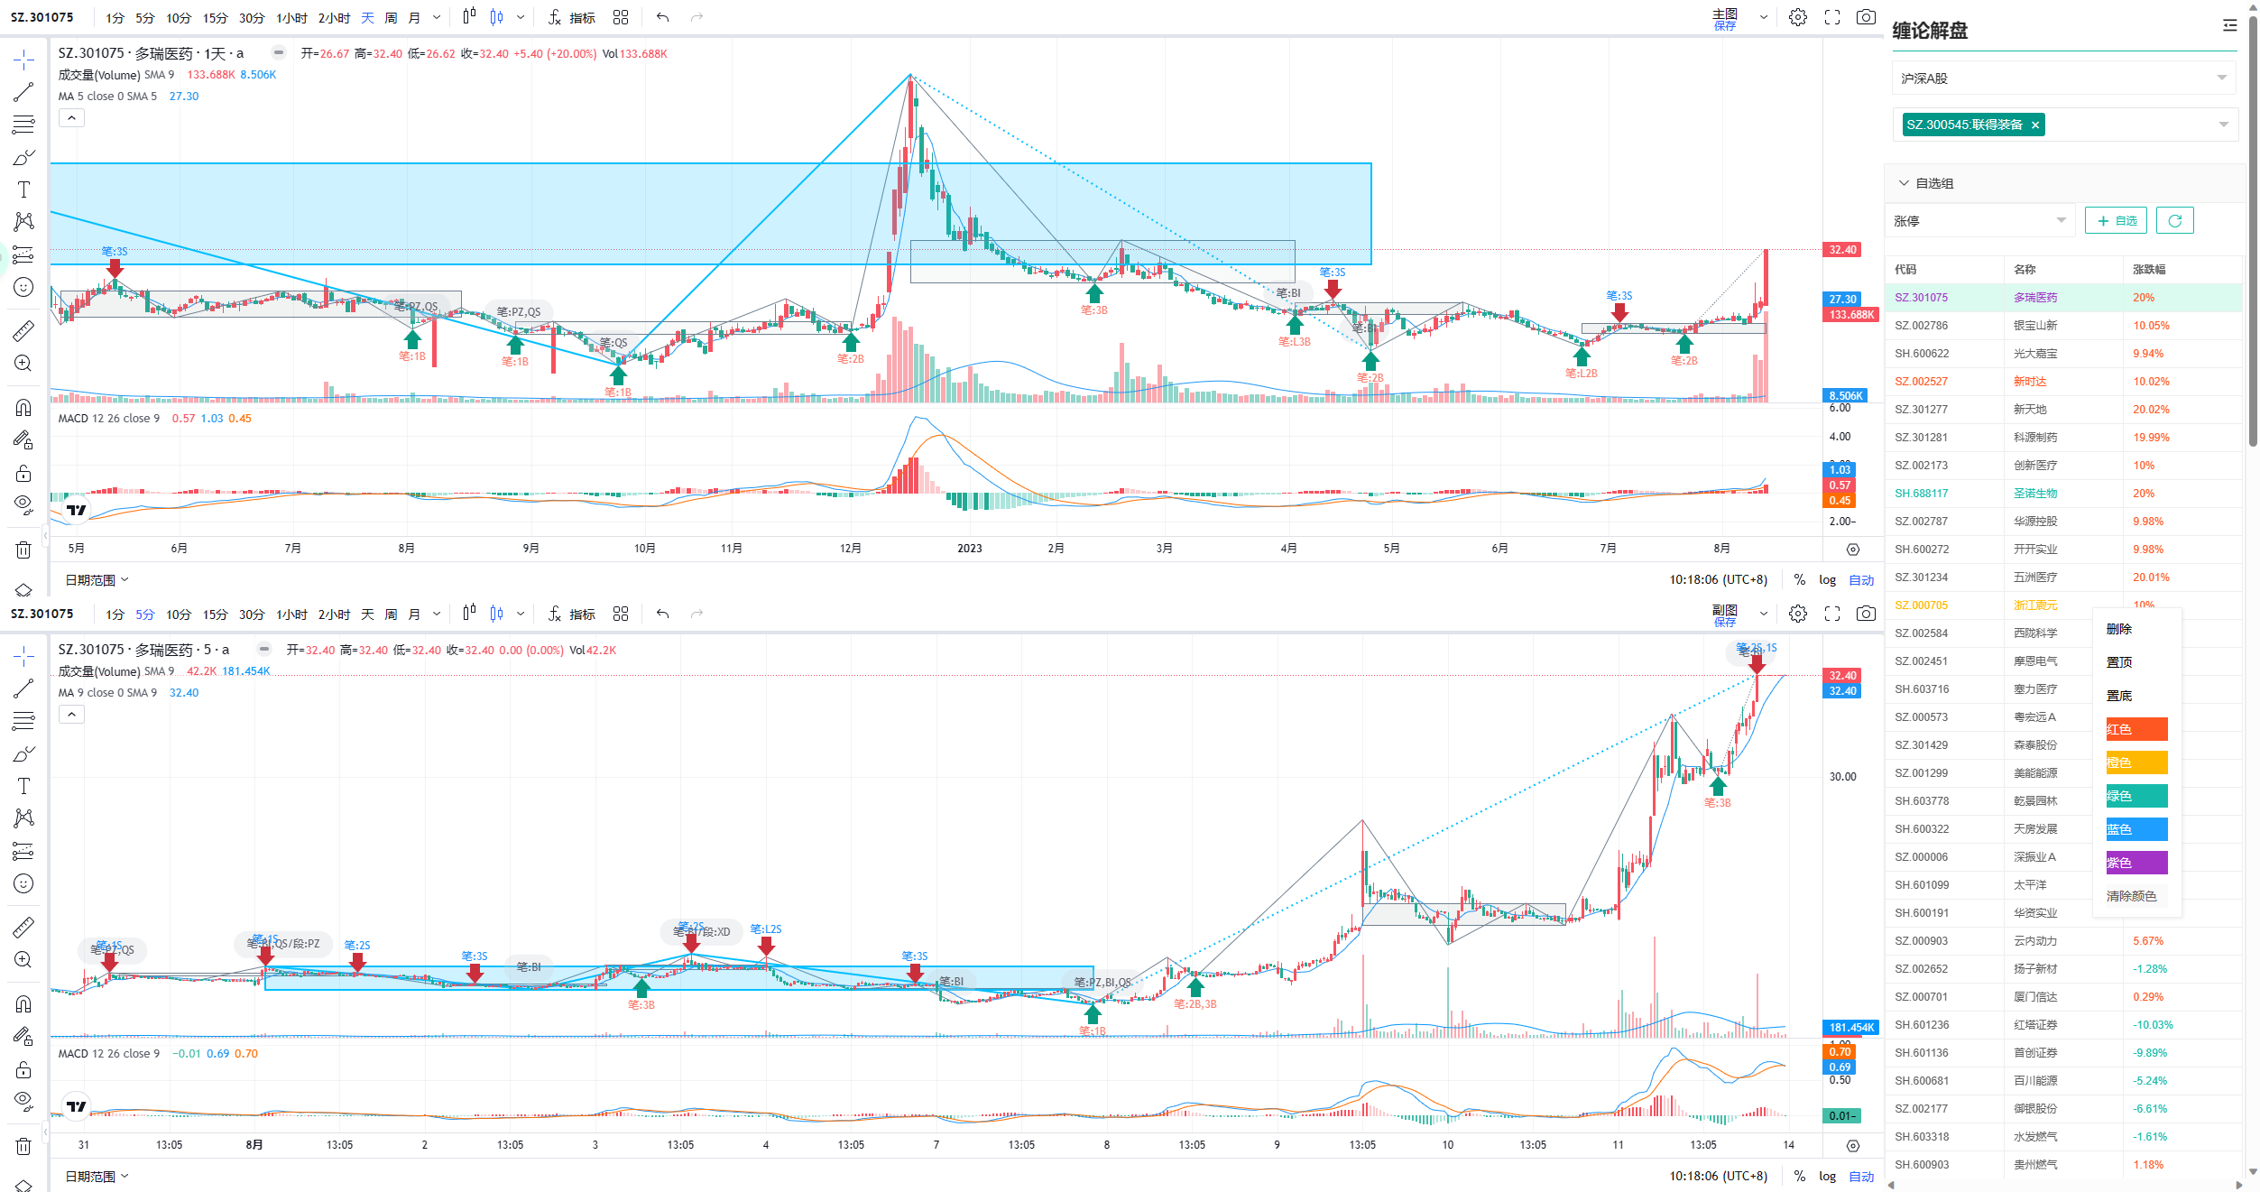Click the + 自选 button
The width and height of the screenshot is (2260, 1192).
(x=2117, y=220)
